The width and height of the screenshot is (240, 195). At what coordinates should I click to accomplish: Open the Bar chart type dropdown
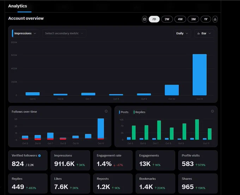coord(204,33)
